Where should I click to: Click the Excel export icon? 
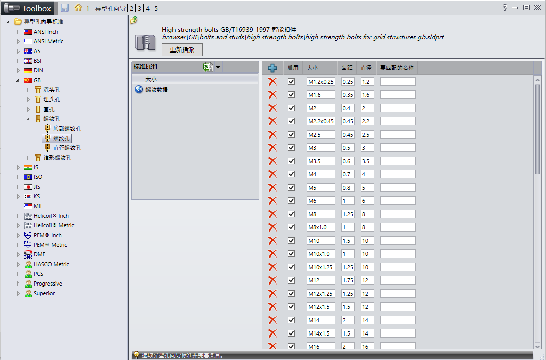coord(208,67)
